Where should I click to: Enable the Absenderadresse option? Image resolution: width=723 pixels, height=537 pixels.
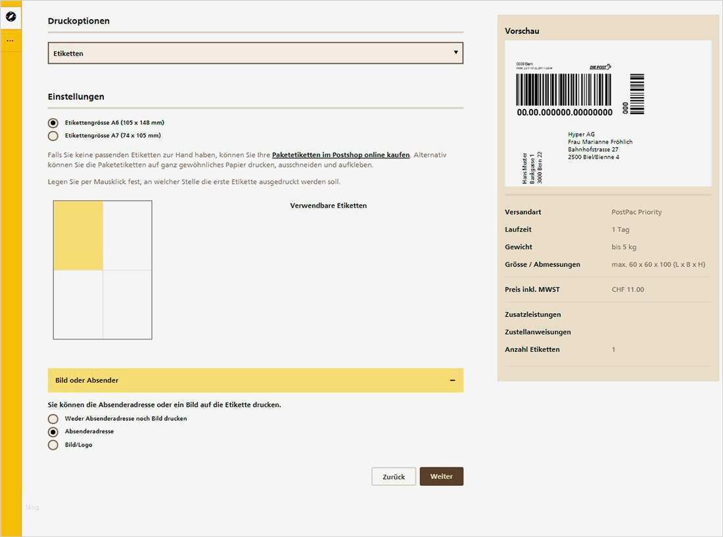pyautogui.click(x=53, y=432)
